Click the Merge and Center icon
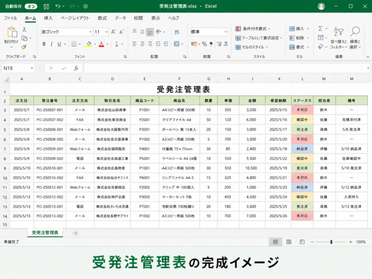The height and width of the screenshot is (279, 372). click(177, 44)
